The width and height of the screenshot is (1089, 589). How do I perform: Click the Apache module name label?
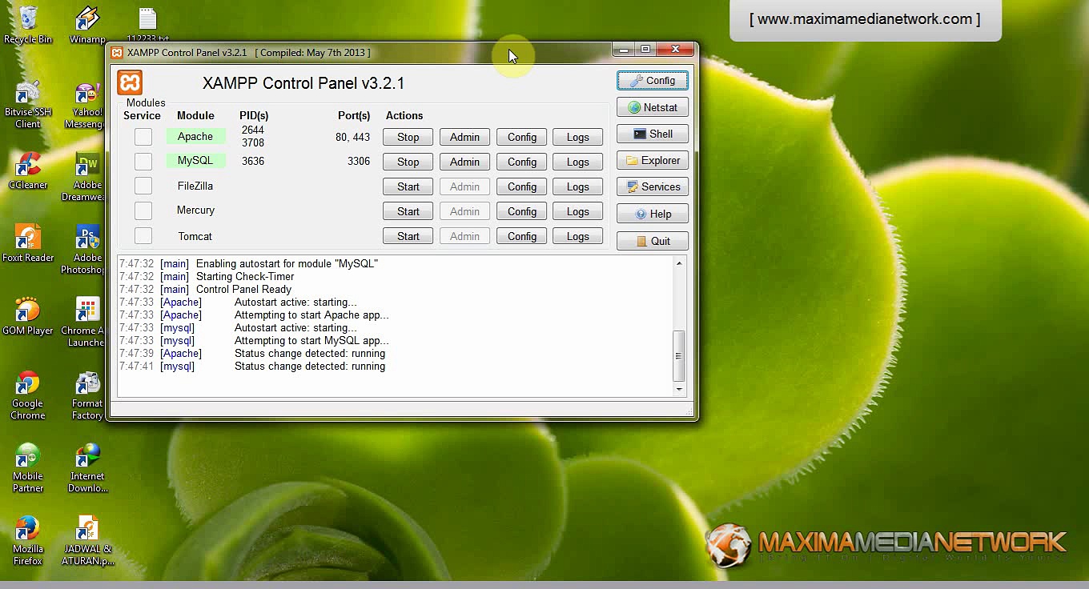pos(195,137)
